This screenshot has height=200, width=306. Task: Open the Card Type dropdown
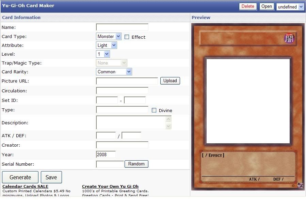coord(109,36)
